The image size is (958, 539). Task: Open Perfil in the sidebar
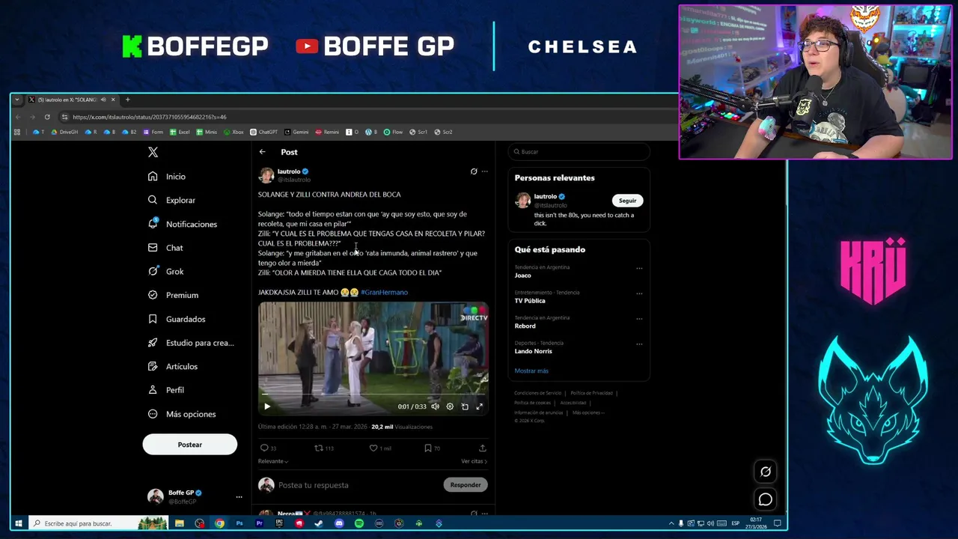[x=166, y=390]
